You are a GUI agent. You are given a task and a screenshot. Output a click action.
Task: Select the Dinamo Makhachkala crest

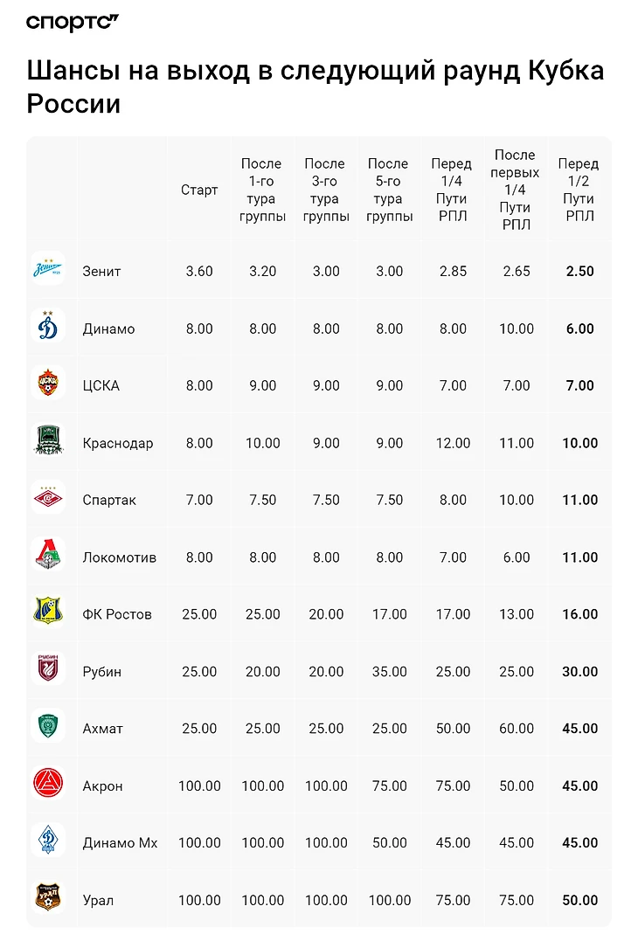coord(48,842)
